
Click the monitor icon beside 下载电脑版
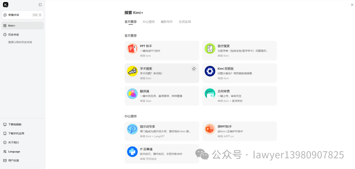5,124
